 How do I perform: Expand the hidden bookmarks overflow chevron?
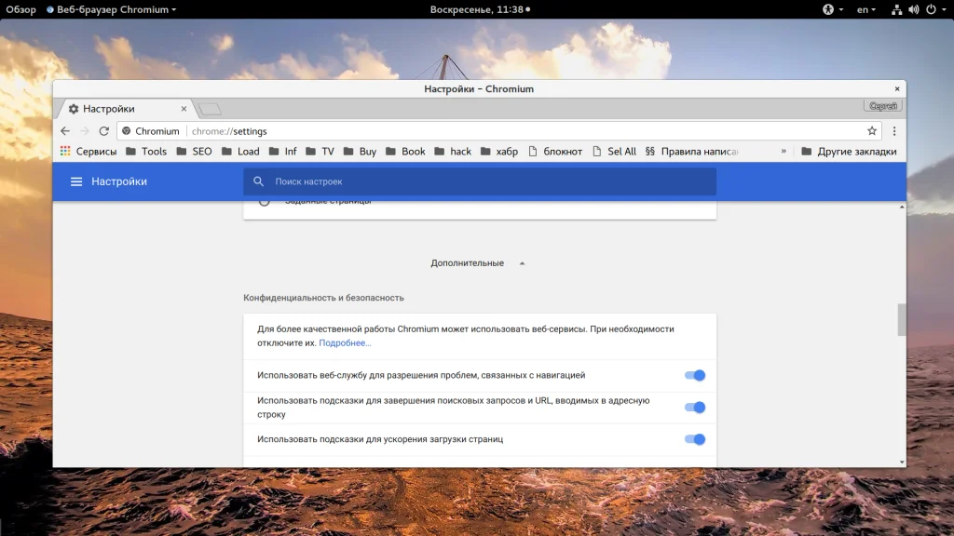tap(784, 152)
